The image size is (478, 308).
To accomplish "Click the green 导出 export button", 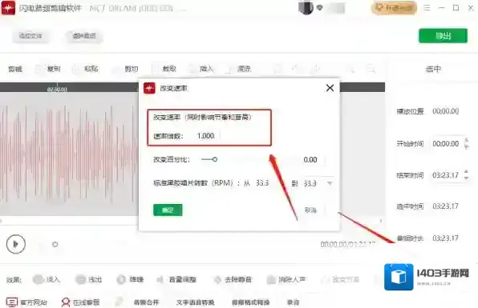I will pos(443,36).
